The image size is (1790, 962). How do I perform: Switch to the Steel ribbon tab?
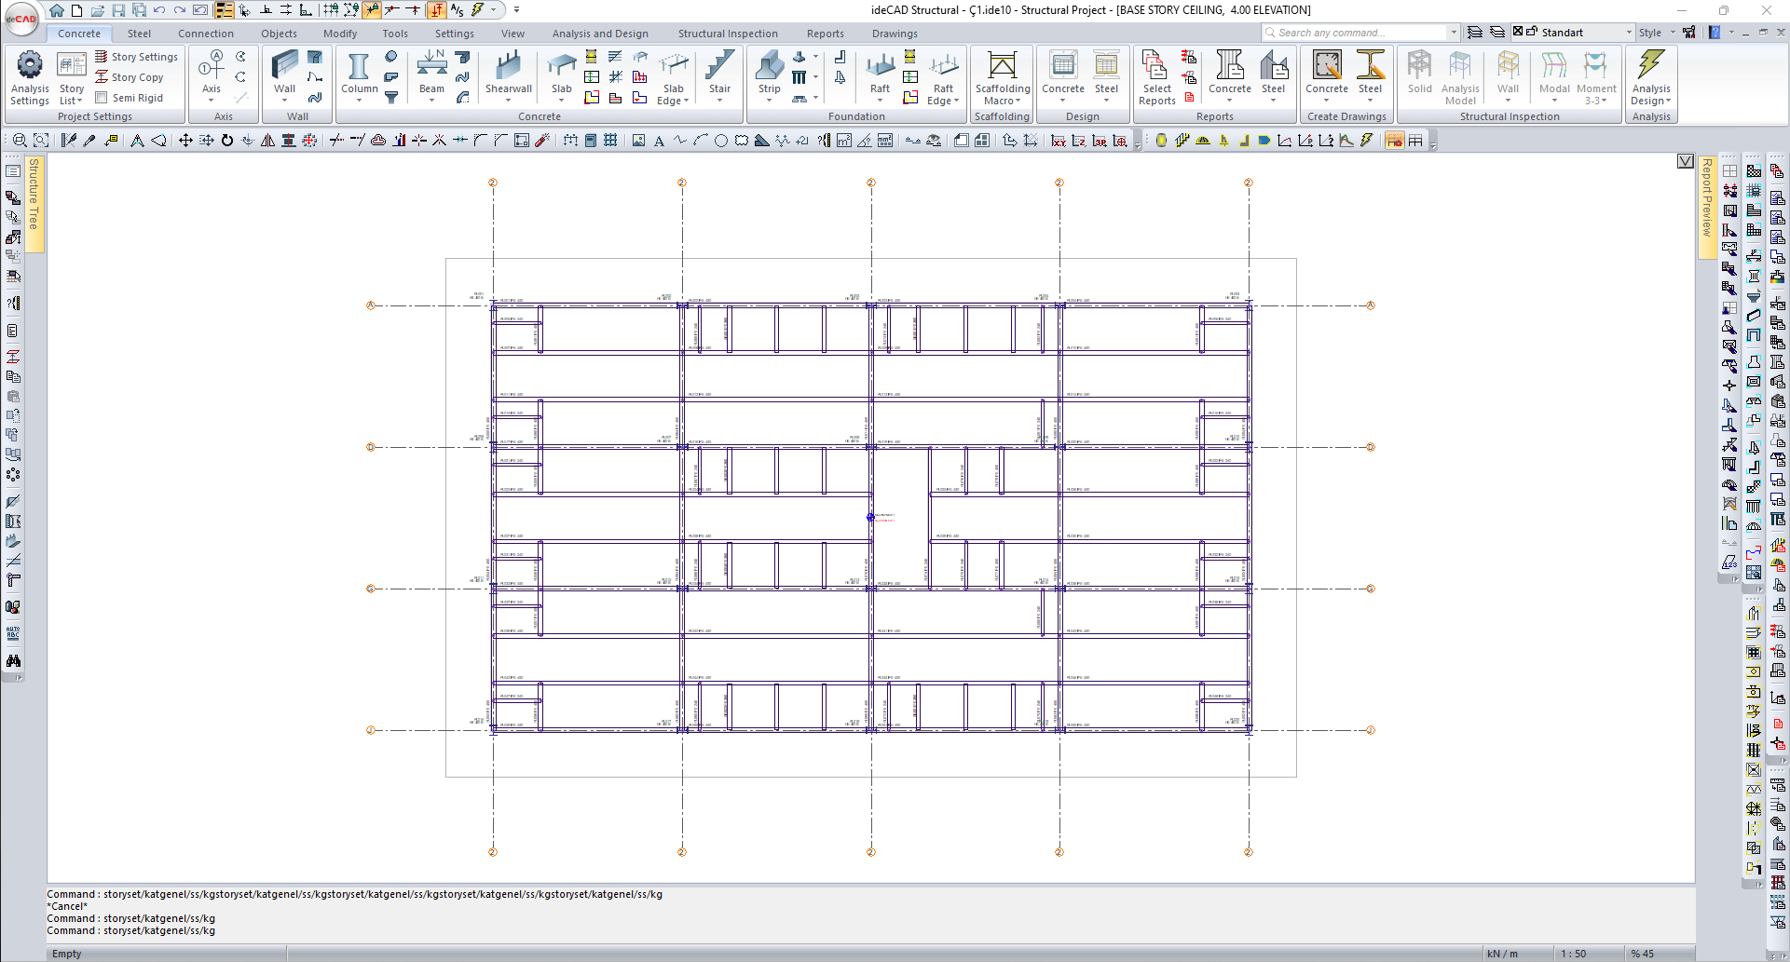point(139,34)
